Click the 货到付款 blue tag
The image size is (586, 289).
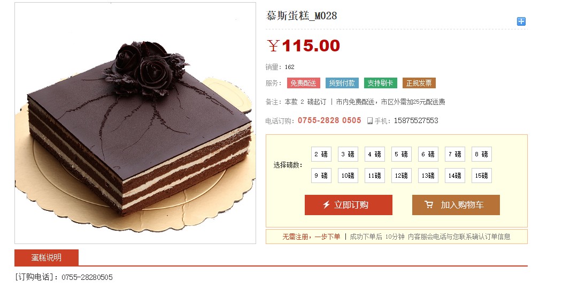coord(342,83)
